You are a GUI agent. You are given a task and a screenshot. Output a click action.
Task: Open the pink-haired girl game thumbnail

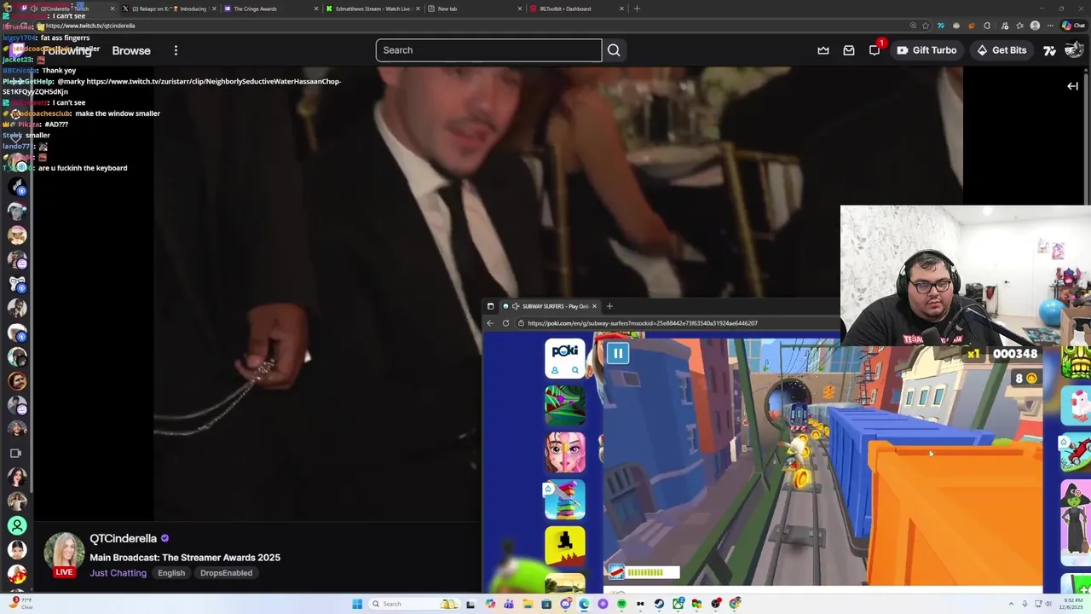pyautogui.click(x=565, y=452)
